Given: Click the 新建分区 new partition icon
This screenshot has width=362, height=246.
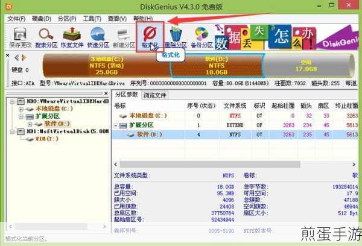Looking at the screenshot, I should click(124, 37).
